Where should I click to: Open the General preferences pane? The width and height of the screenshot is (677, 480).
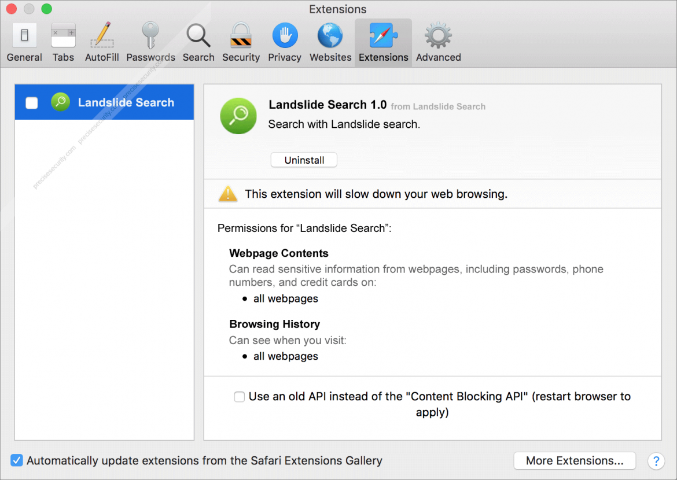pos(24,42)
